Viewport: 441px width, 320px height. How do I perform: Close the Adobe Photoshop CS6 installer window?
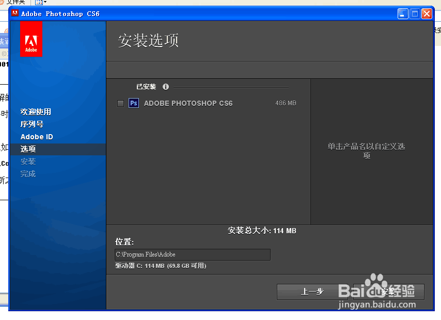427,13
